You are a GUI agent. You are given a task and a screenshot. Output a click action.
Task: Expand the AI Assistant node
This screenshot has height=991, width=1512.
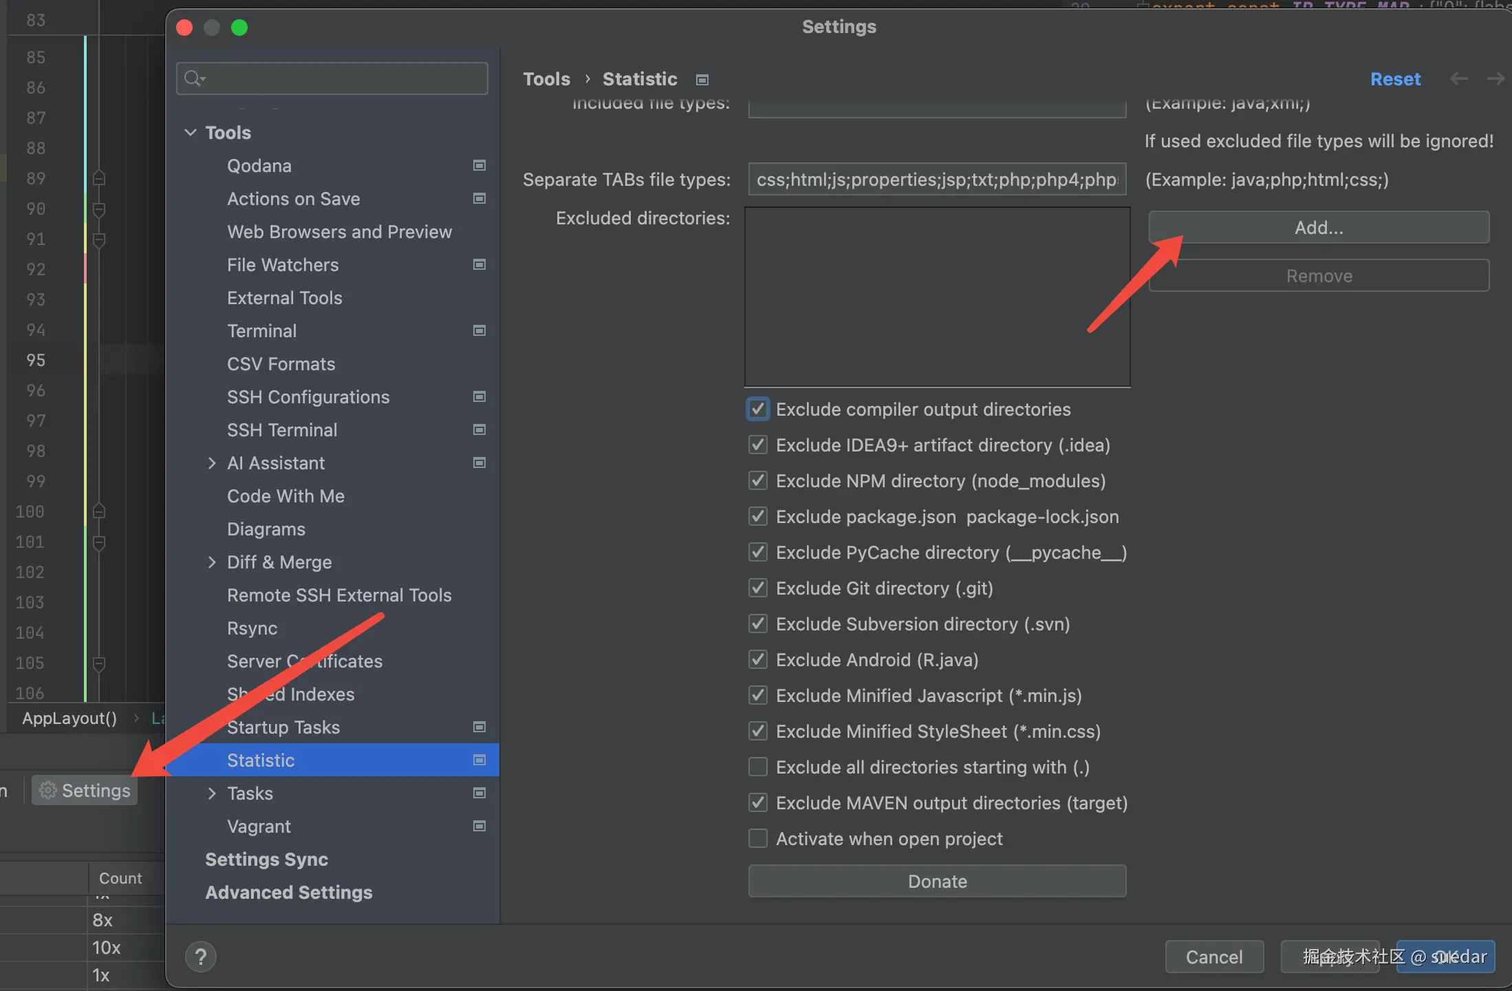pos(212,463)
